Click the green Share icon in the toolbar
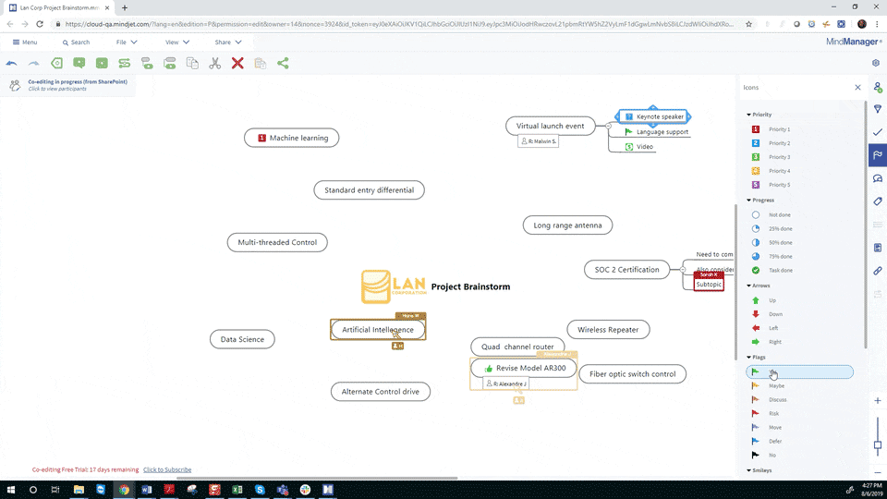This screenshot has height=499, width=887. [x=283, y=64]
